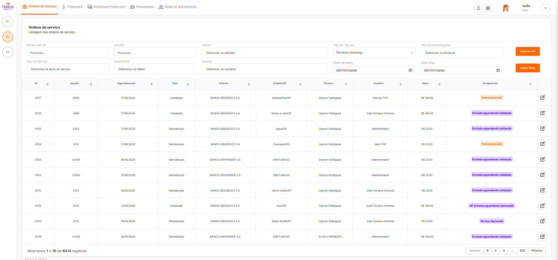Image resolution: width=558 pixels, height=260 pixels.
Task: Open the user profile chevron menu
Action: [x=545, y=8]
